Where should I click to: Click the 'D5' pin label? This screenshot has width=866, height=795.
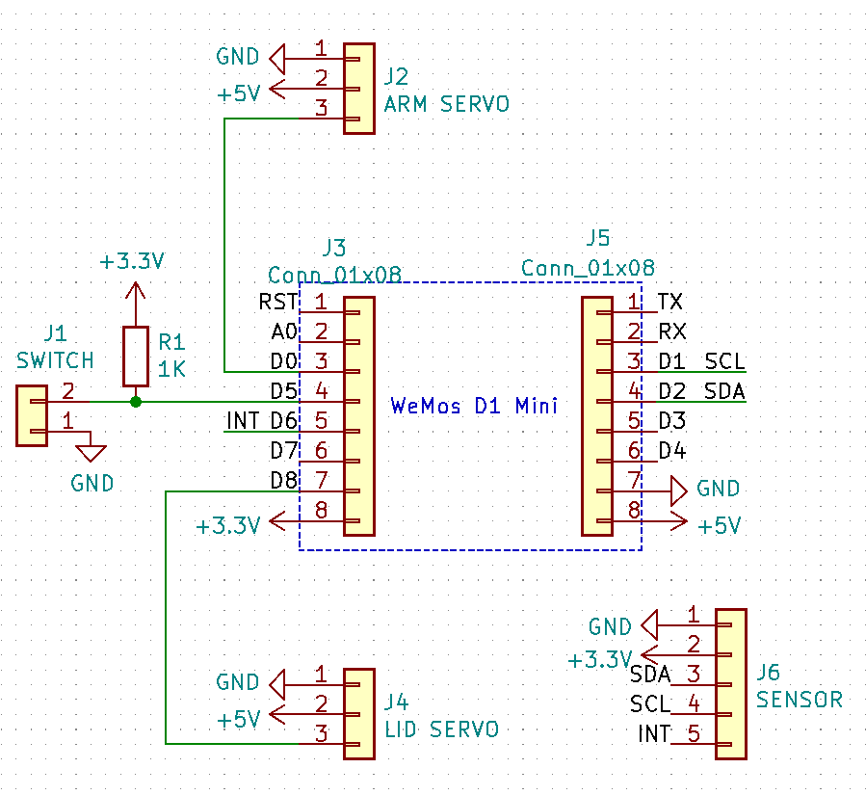[x=284, y=391]
